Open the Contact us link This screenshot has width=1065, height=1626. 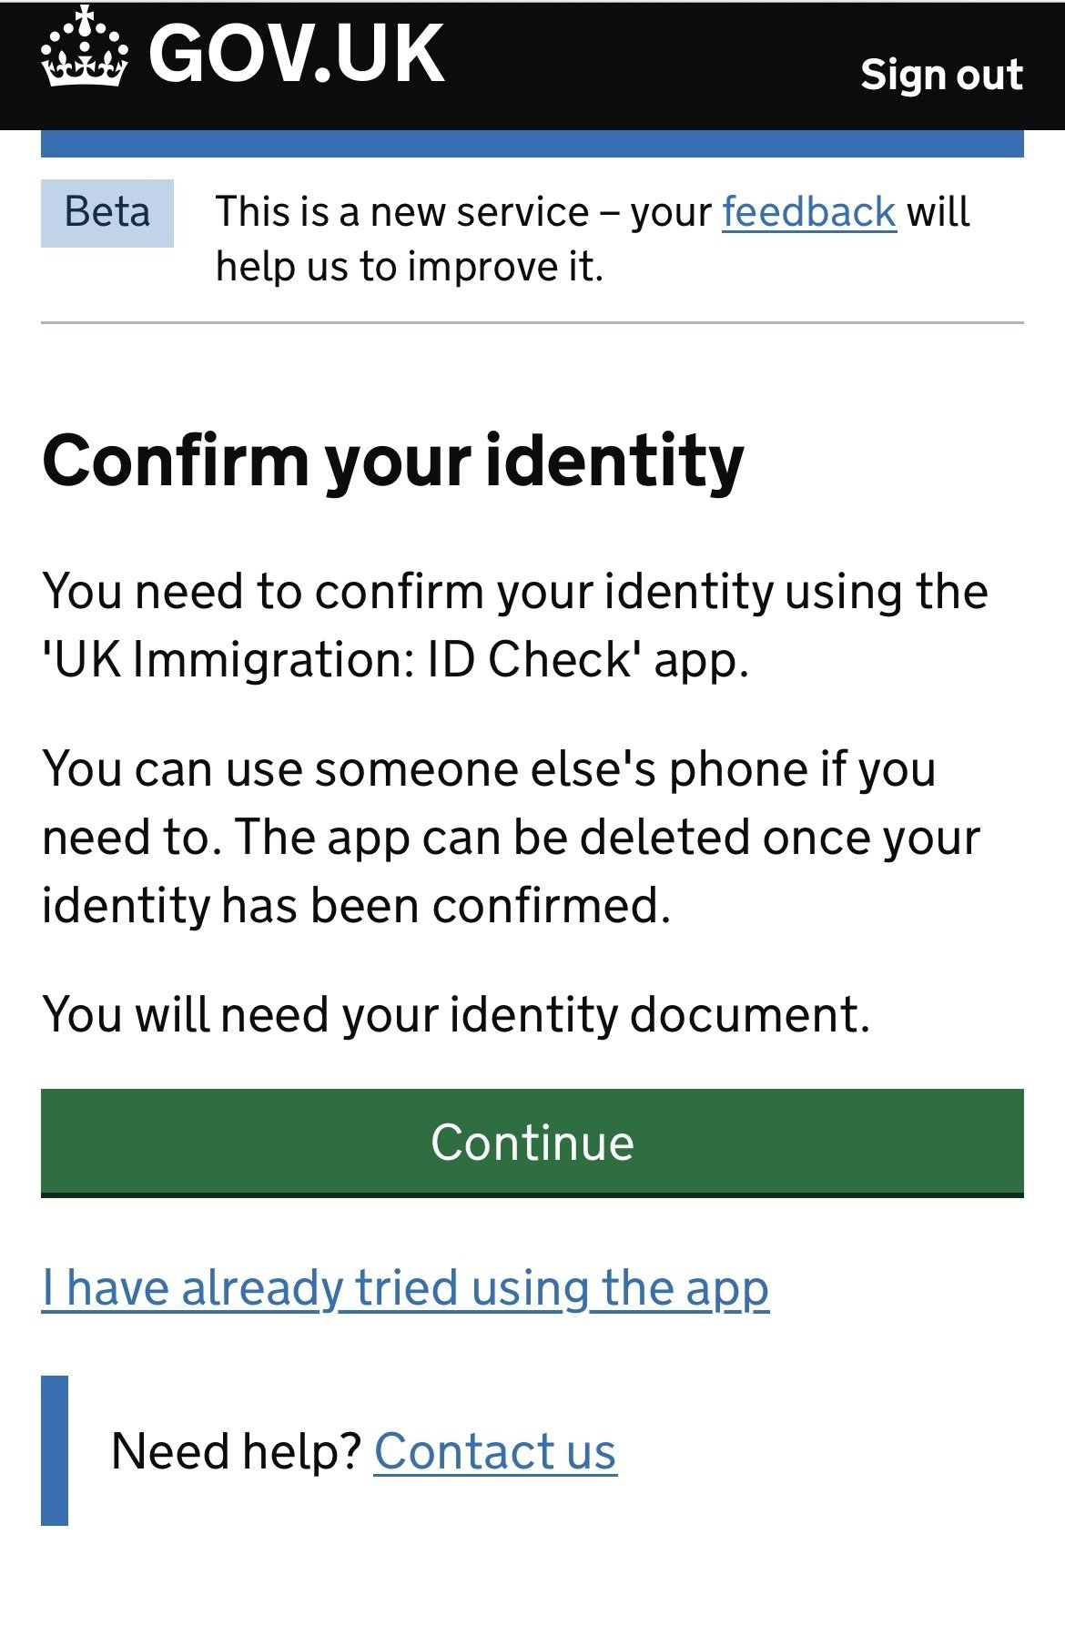point(495,1451)
